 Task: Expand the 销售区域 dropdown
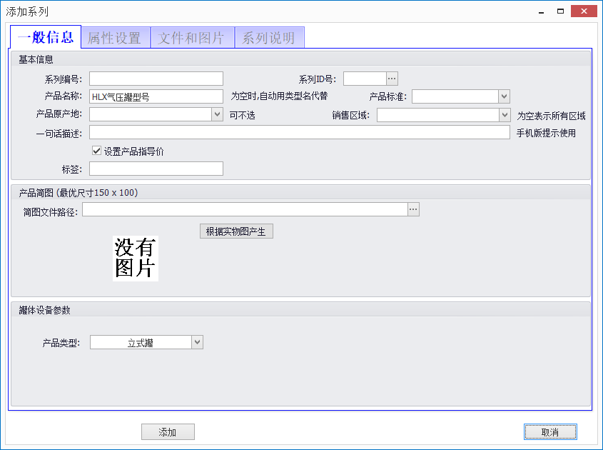[505, 114]
